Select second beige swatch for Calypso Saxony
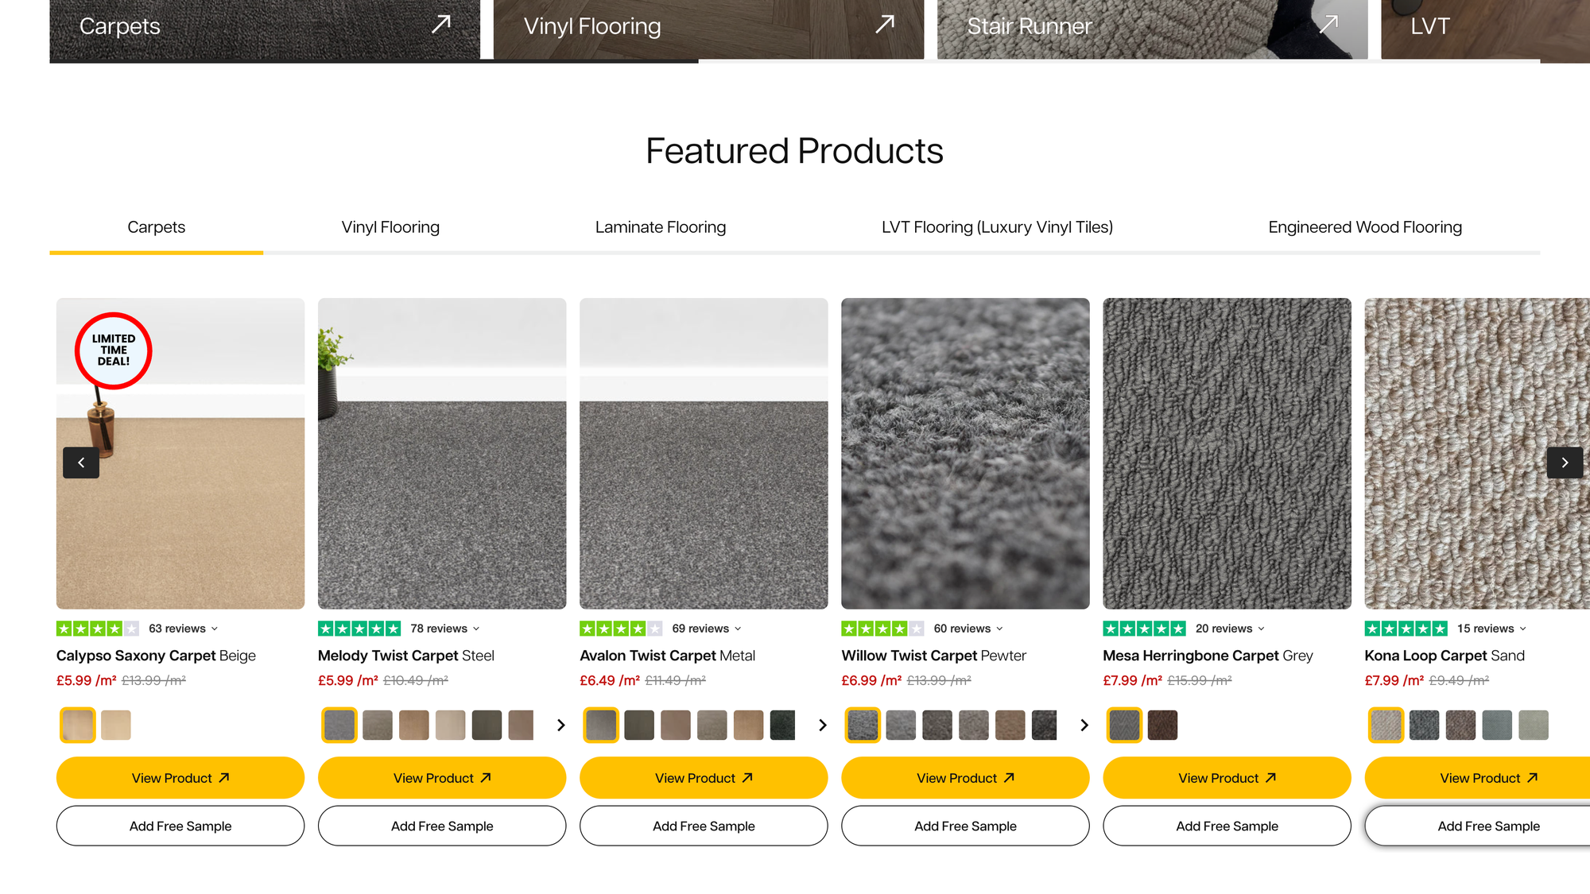This screenshot has height=894, width=1590. [x=116, y=725]
